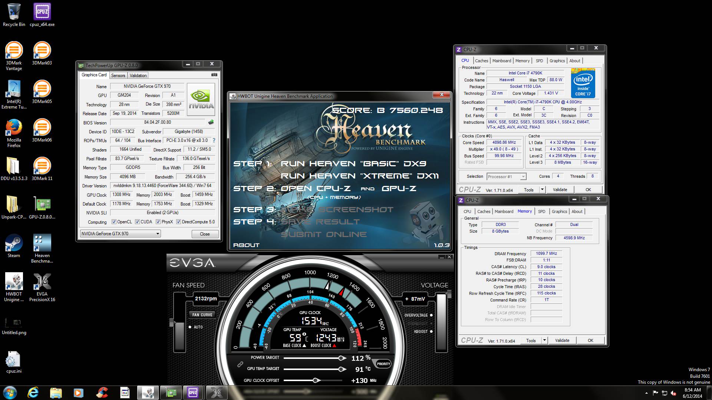This screenshot has height=400, width=712.
Task: Launch Mozilla Firefox from the desktop
Action: pyautogui.click(x=14, y=133)
